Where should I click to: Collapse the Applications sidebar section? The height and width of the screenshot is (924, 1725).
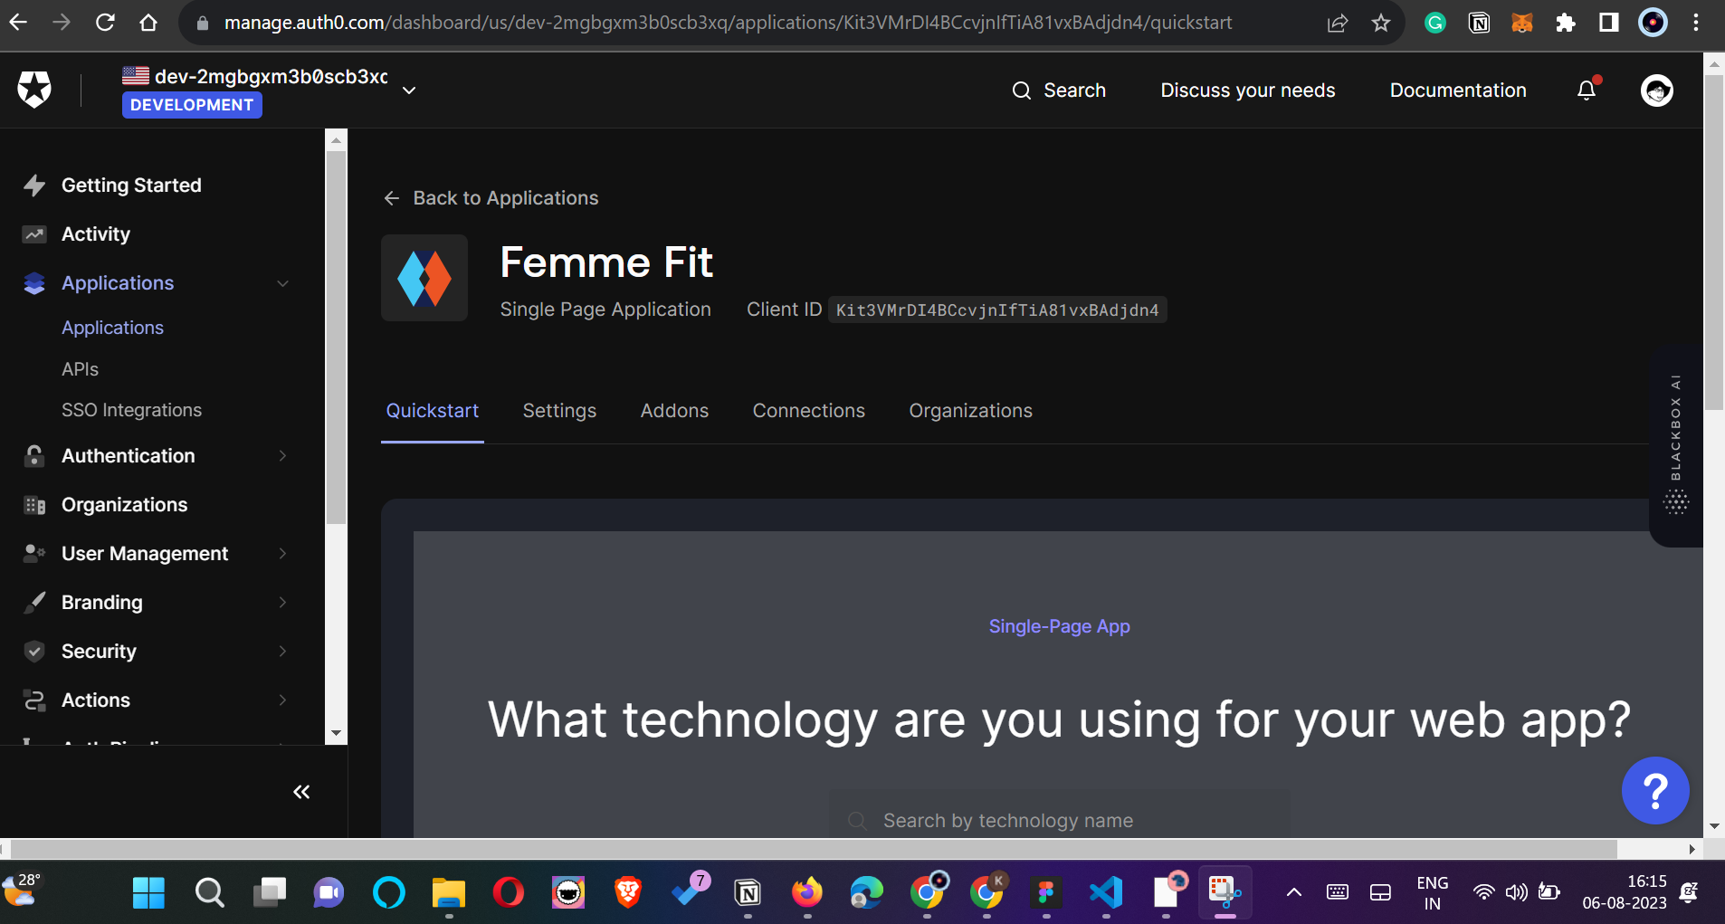[282, 283]
